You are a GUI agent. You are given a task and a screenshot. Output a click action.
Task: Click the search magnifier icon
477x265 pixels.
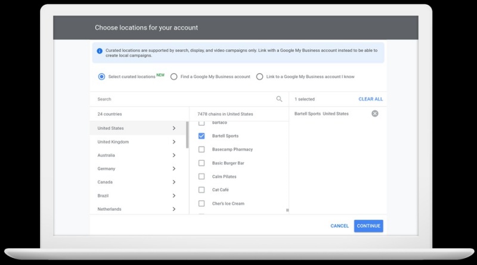coord(279,99)
